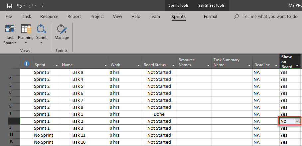Click the Work column header
The height and width of the screenshot is (146, 302).
120,65
